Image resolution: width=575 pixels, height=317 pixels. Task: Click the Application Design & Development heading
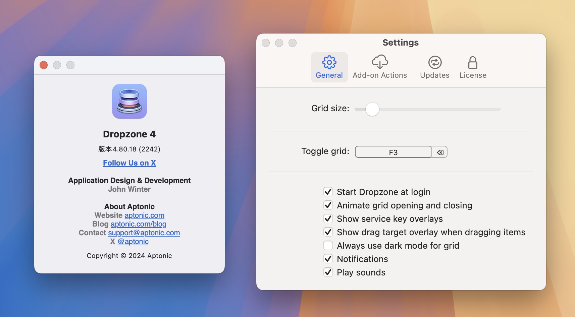click(x=129, y=181)
